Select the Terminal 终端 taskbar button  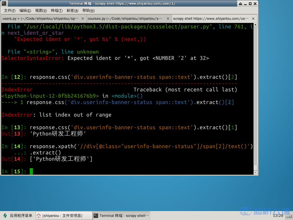click(121, 216)
